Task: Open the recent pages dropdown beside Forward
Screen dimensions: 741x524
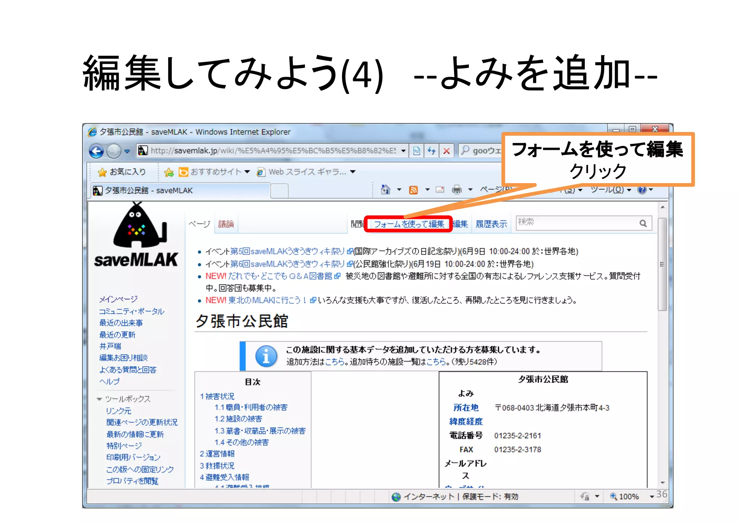Action: click(127, 151)
